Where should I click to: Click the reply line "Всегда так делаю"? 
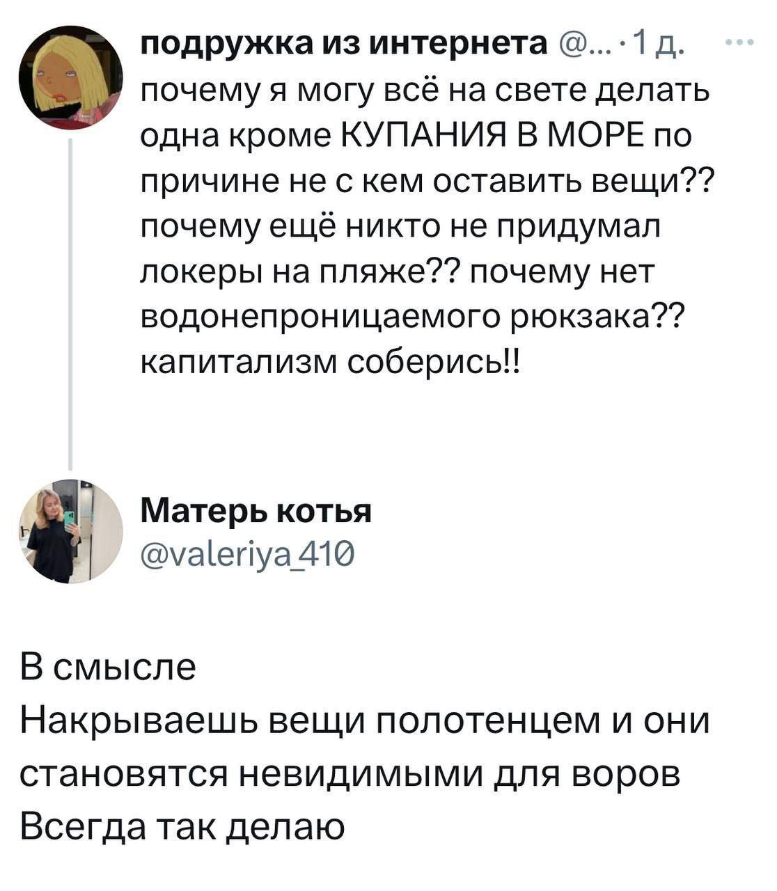click(182, 826)
